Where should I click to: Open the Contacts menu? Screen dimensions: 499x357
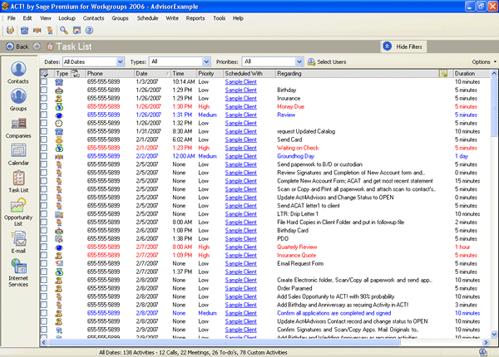pyautogui.click(x=93, y=18)
